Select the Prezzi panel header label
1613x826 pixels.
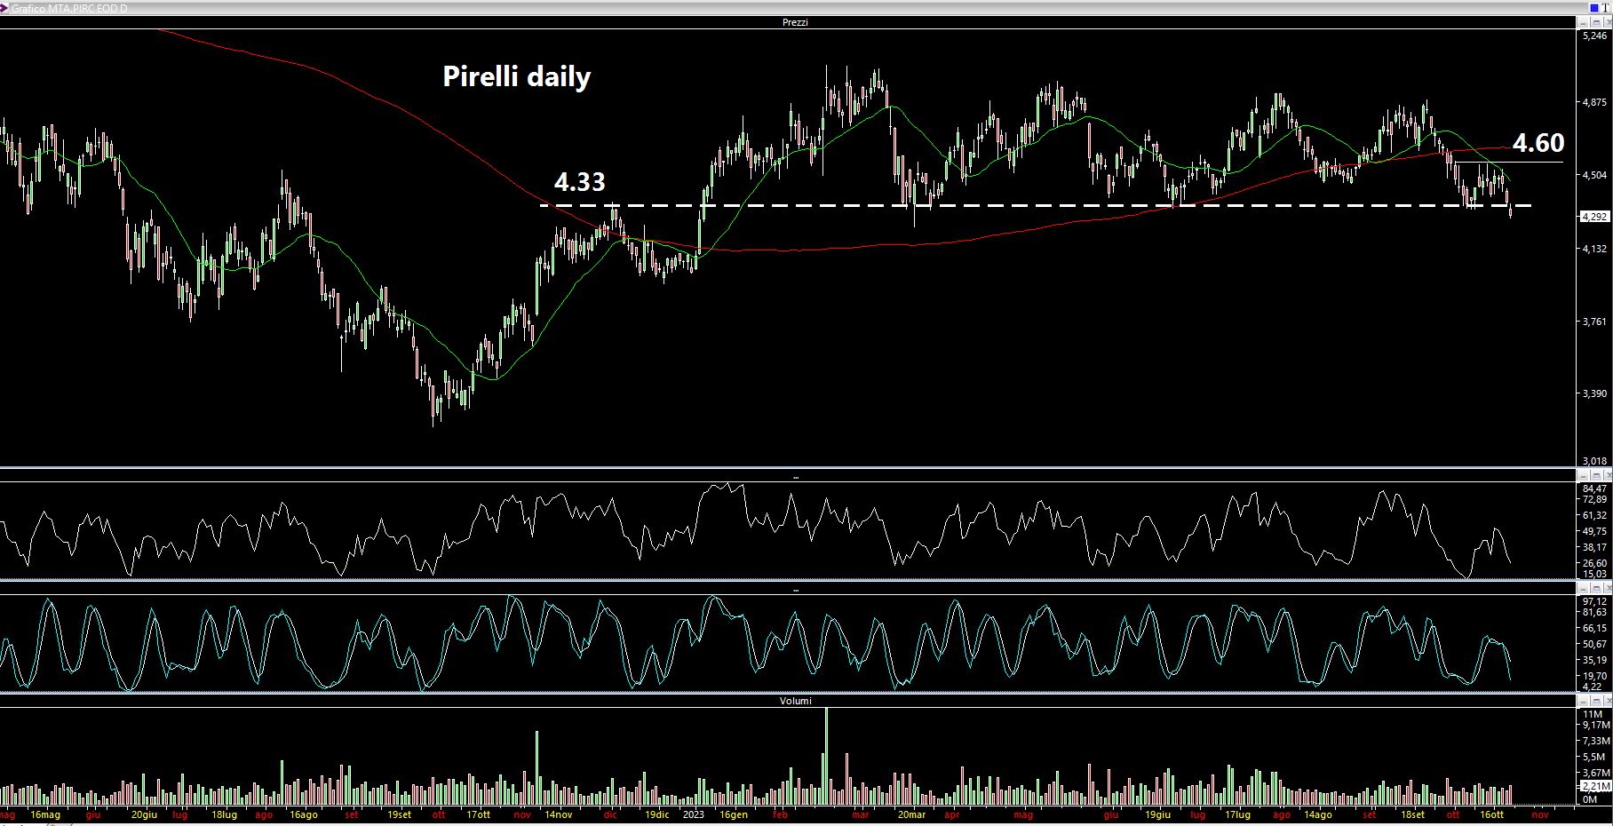[x=795, y=22]
